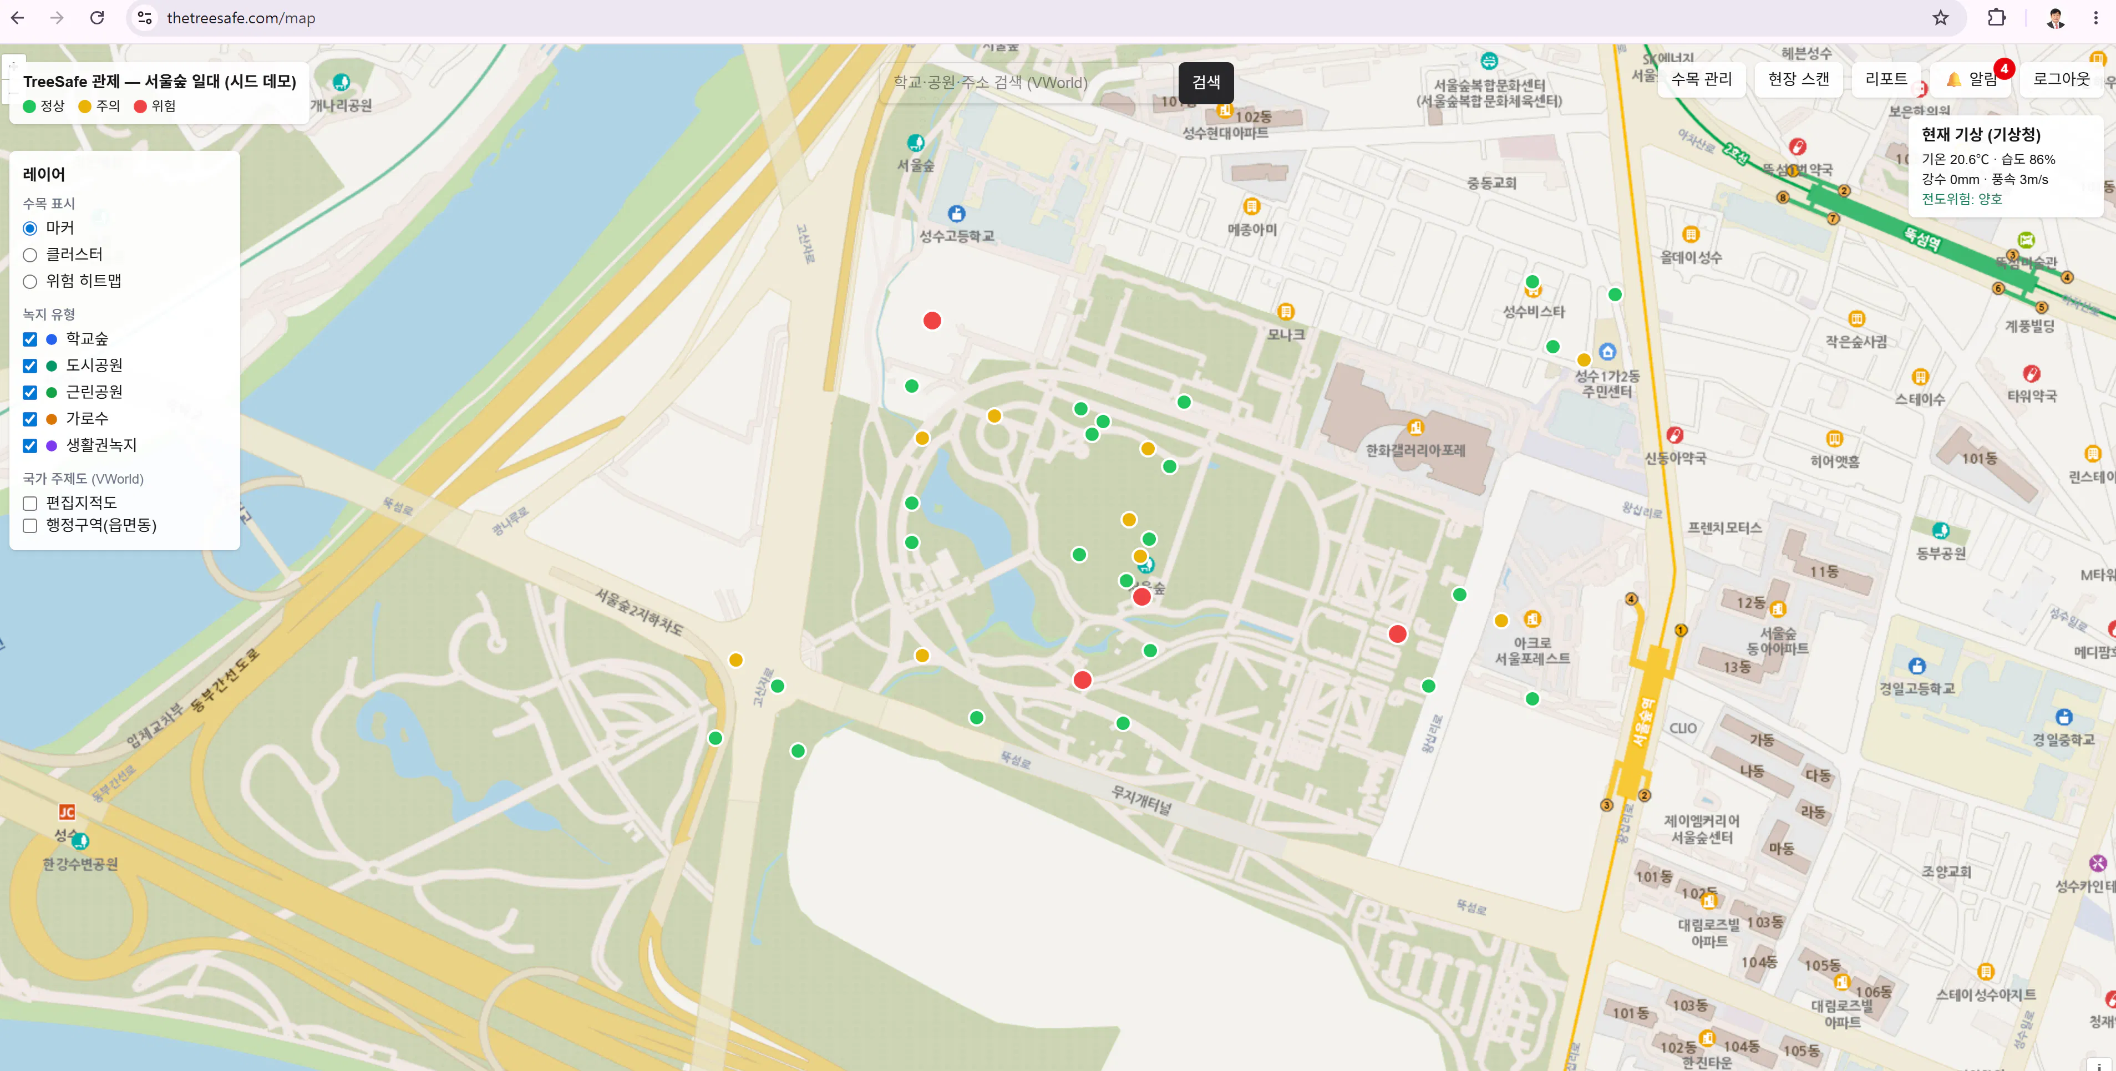Uncheck the 도시공원 layer checkbox
This screenshot has width=2116, height=1071.
(x=31, y=366)
